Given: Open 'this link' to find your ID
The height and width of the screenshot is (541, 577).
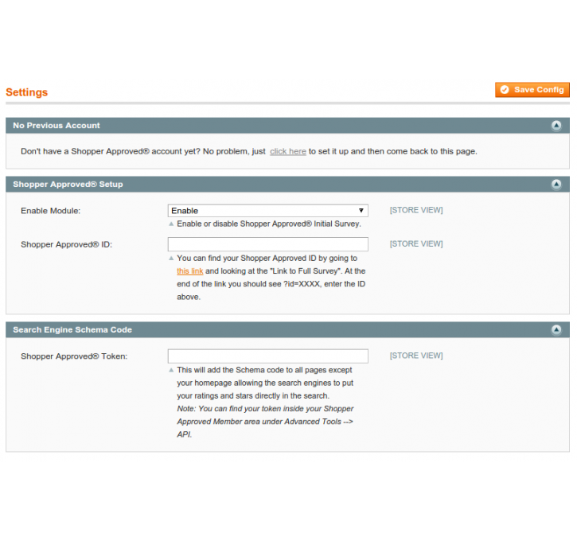Looking at the screenshot, I should tap(190, 271).
